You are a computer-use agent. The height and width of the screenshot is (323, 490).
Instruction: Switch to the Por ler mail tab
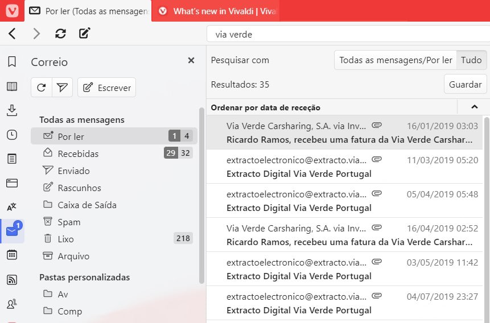[x=88, y=11]
